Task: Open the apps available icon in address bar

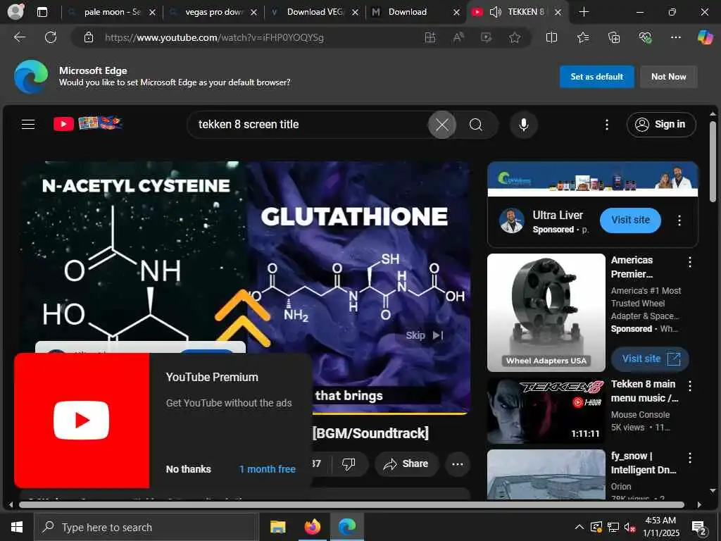Action: [x=430, y=37]
